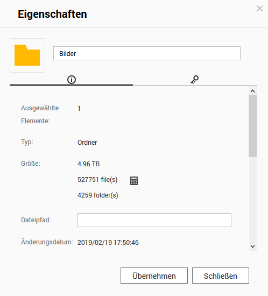This screenshot has height=296, width=268.
Task: Click the calculator icon to recalculate size
Action: (x=134, y=181)
